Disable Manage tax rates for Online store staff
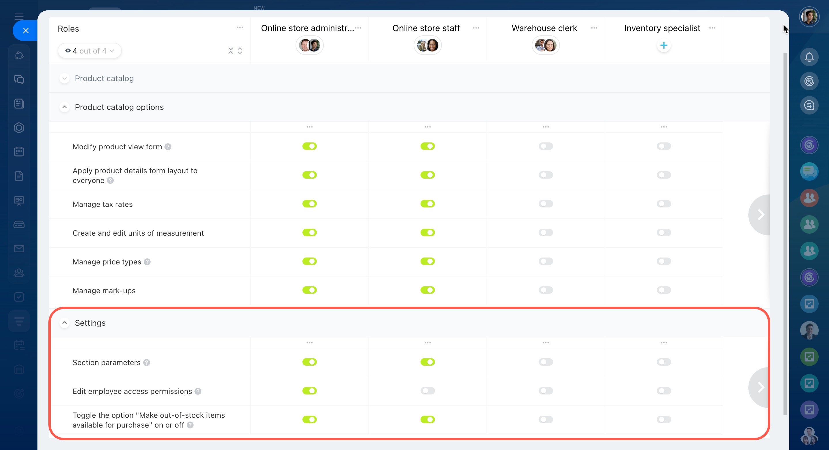This screenshot has height=450, width=829. tap(427, 204)
